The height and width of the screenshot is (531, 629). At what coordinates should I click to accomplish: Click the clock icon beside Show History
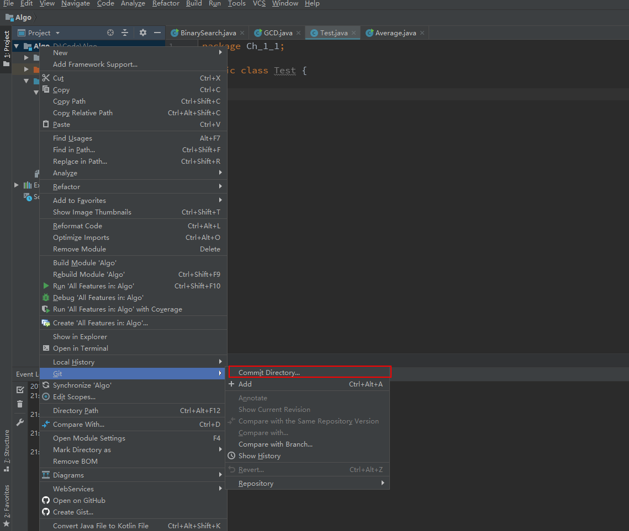click(x=231, y=456)
